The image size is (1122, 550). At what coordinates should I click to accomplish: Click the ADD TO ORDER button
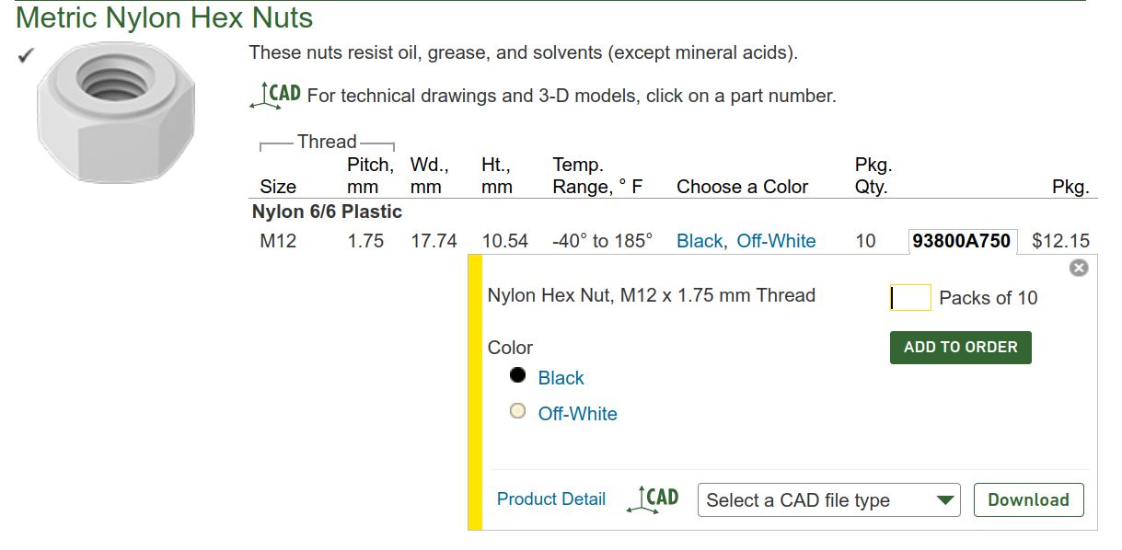coord(960,348)
